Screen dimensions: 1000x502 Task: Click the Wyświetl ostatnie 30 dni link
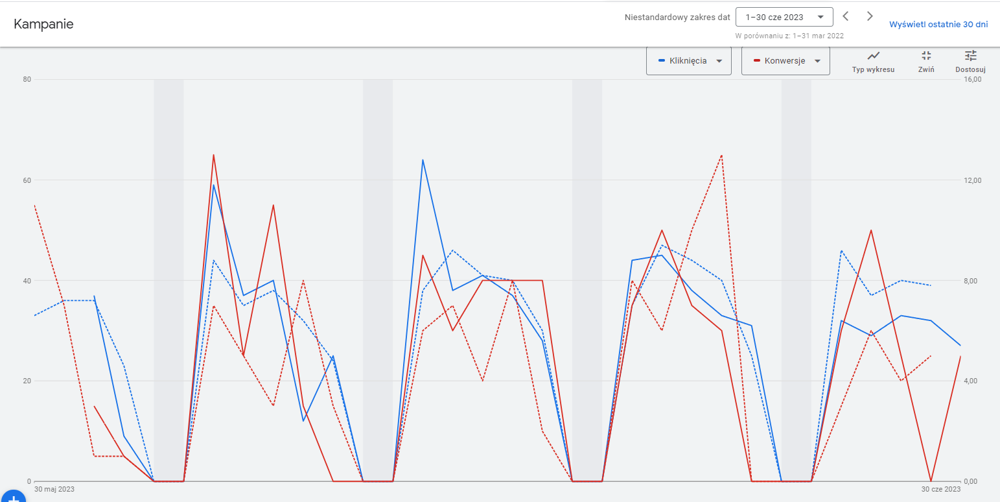pos(938,24)
